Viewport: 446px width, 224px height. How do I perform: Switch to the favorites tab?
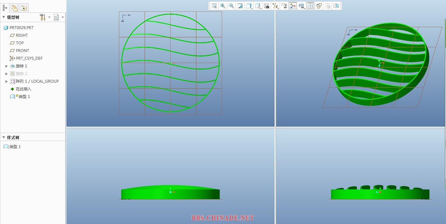click(24, 8)
